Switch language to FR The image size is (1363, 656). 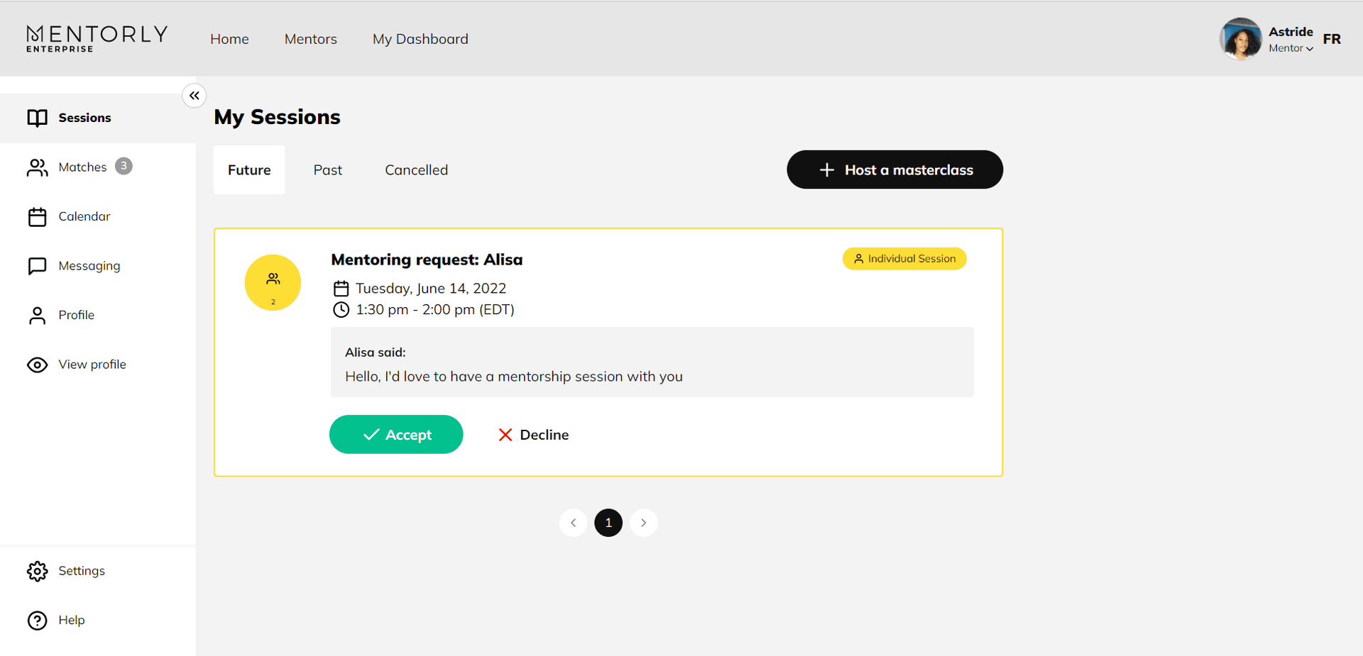click(x=1332, y=39)
